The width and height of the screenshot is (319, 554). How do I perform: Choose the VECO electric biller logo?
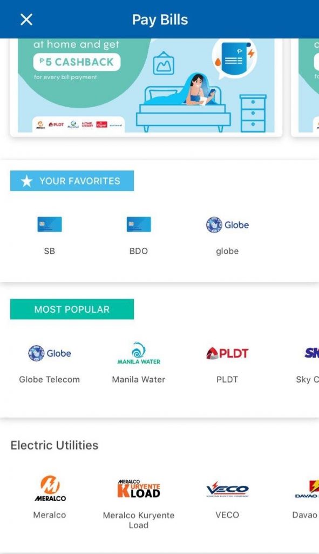point(227,489)
